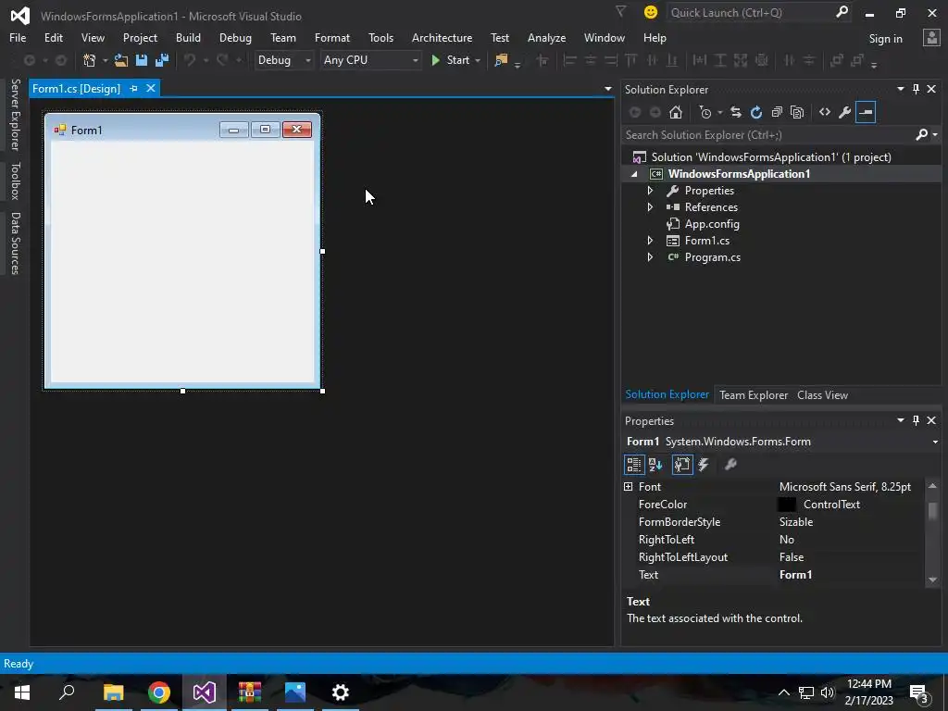The height and width of the screenshot is (711, 948).
Task: Select the FormBorderStyle Sizable value
Action: pos(795,522)
